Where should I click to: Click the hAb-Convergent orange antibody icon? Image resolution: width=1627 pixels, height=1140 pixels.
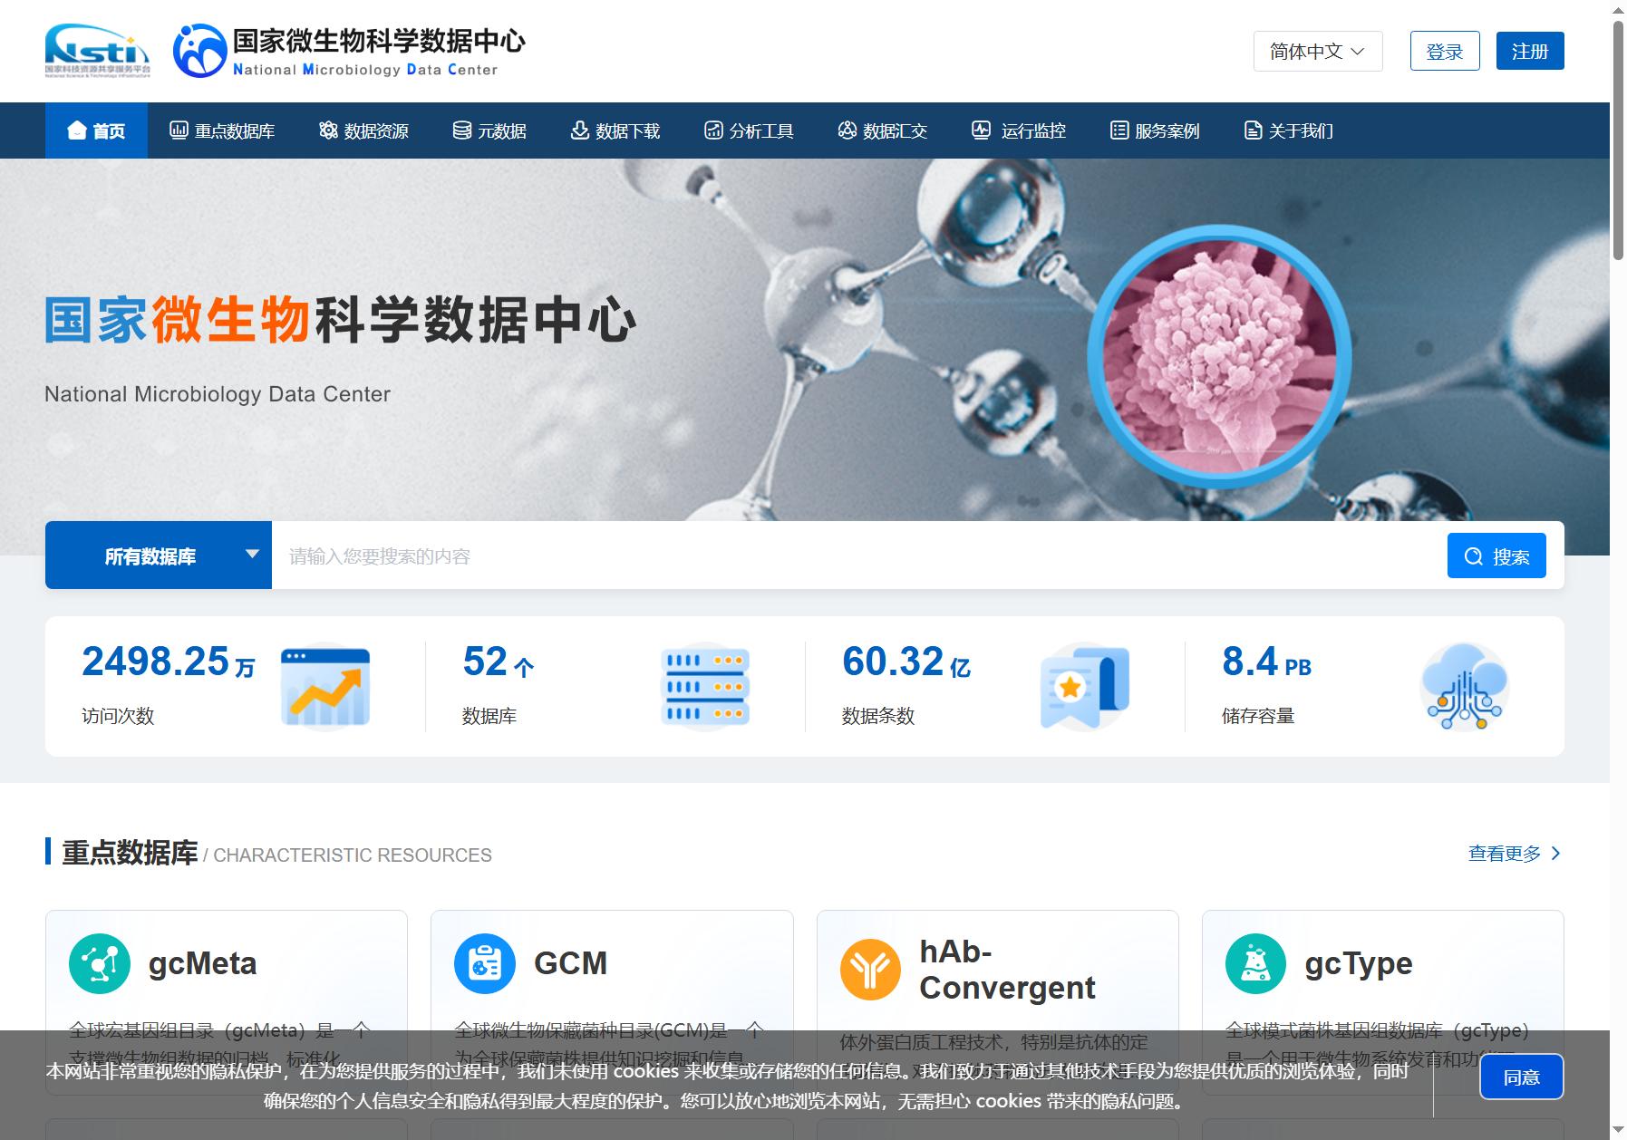(870, 970)
